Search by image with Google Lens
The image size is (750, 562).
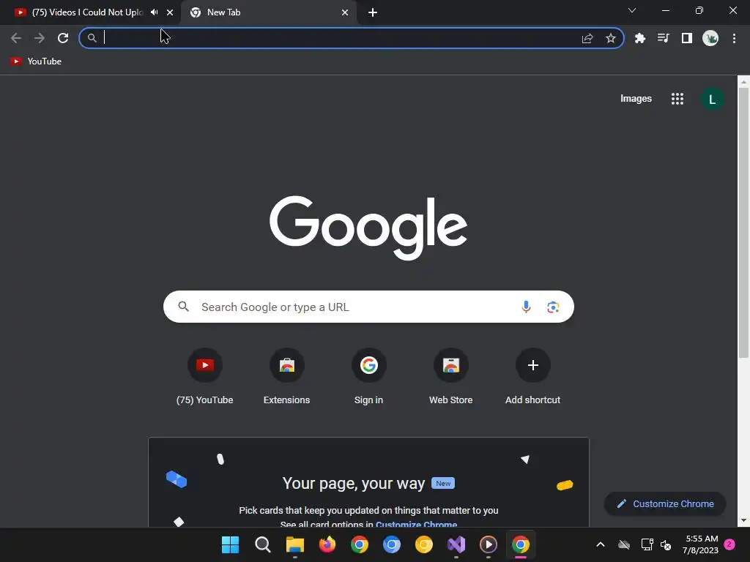(x=553, y=307)
